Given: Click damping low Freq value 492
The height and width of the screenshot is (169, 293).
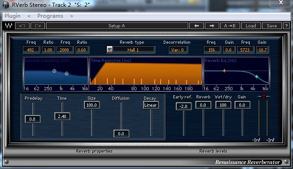Looking at the screenshot, I should point(31,50).
